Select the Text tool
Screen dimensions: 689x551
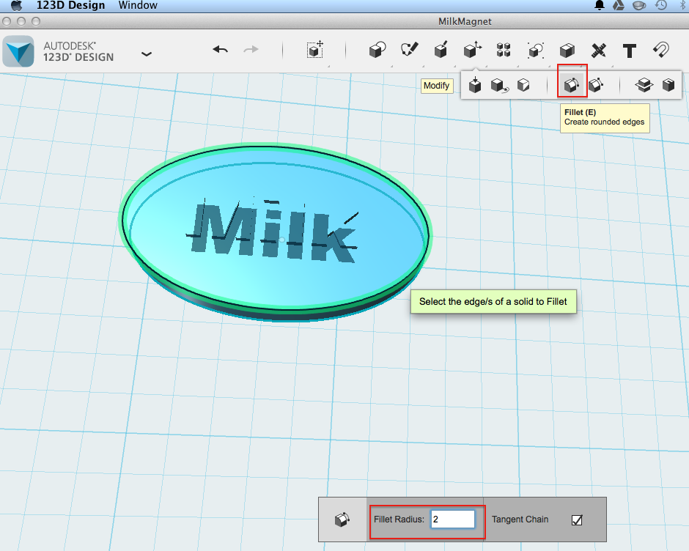[x=630, y=51]
